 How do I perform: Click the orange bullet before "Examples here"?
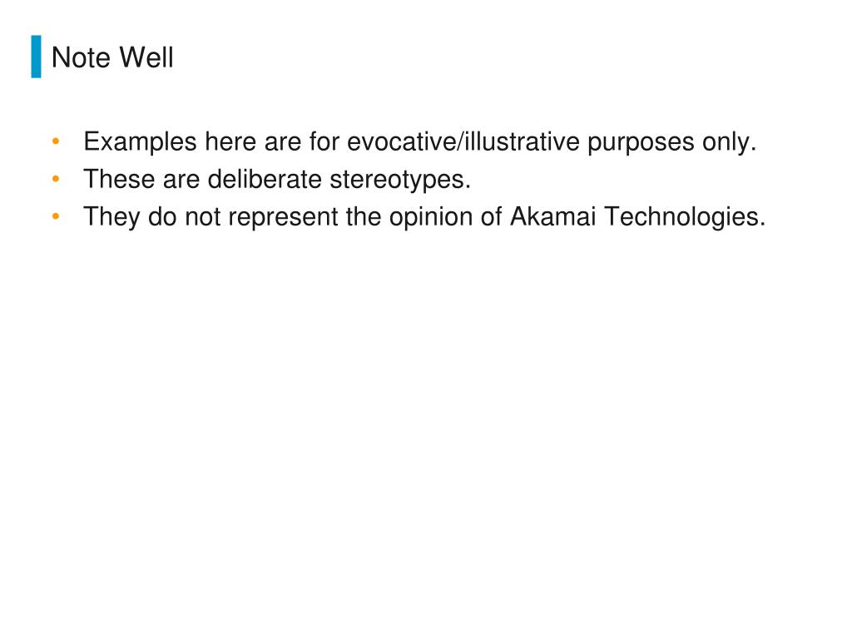pyautogui.click(x=56, y=141)
